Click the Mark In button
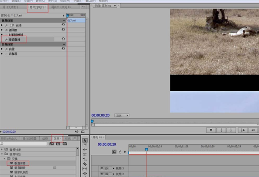 221,130
